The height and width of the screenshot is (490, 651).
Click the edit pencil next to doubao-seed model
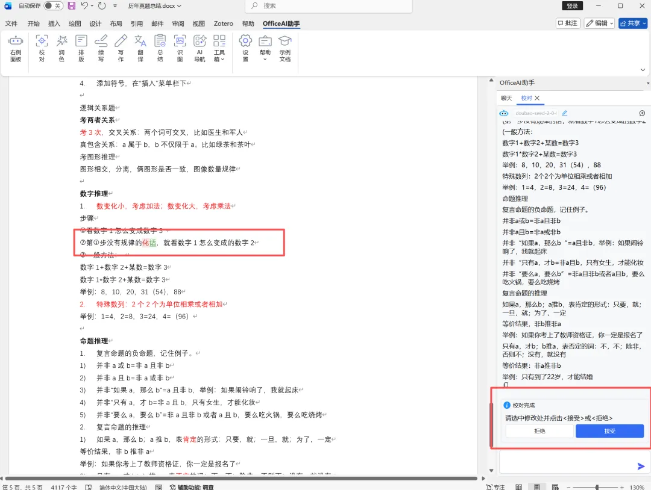coord(565,113)
